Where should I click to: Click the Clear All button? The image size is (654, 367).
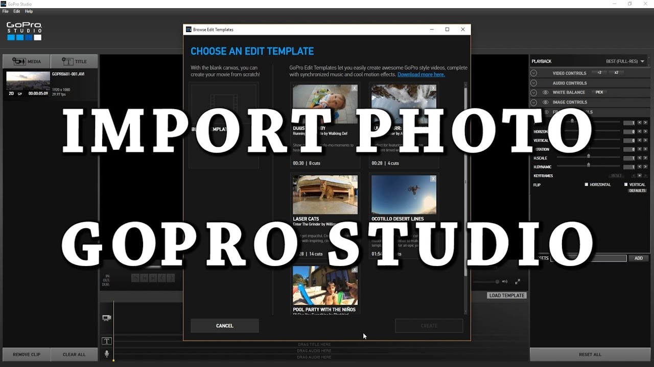click(74, 354)
